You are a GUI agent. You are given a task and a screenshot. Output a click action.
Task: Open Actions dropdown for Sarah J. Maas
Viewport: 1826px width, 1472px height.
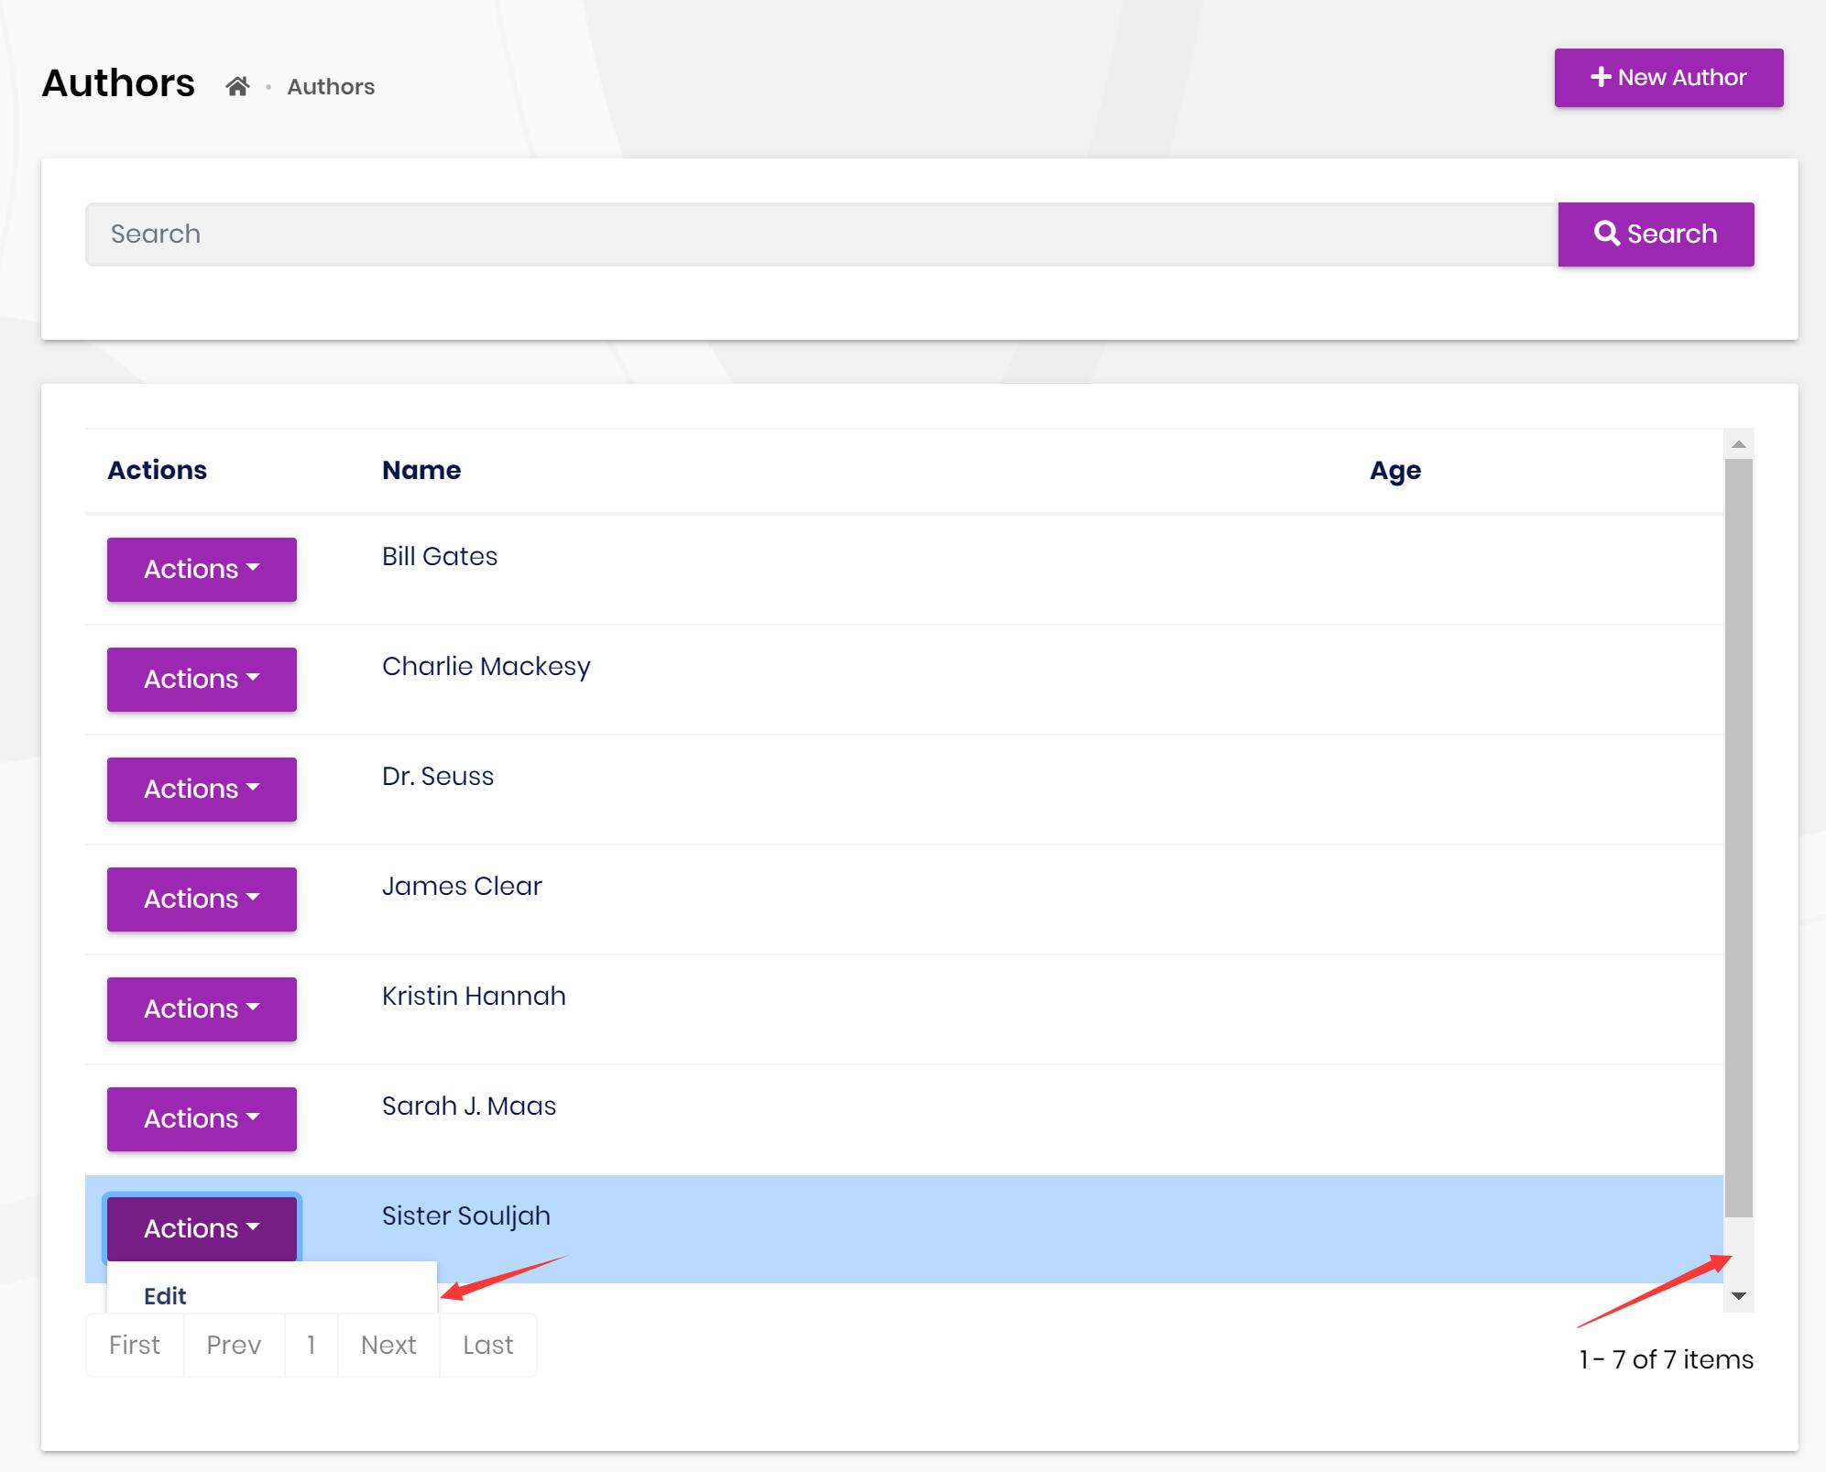coord(202,1119)
